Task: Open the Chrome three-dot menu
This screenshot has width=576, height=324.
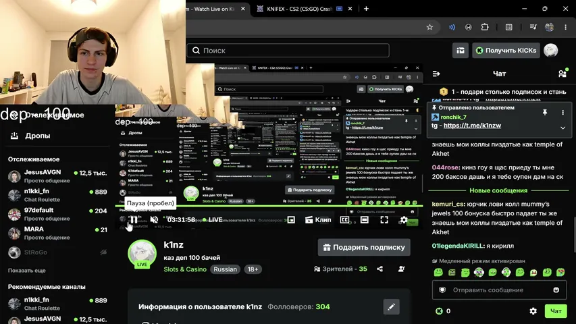Action: click(565, 27)
